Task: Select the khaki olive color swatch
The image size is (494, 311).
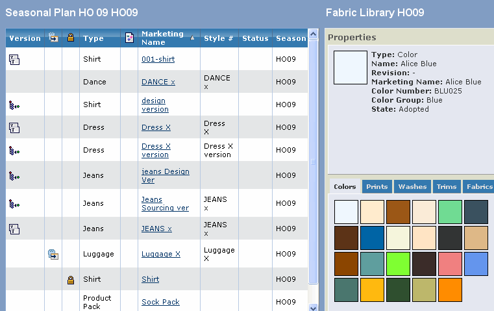Action: pyautogui.click(x=424, y=290)
